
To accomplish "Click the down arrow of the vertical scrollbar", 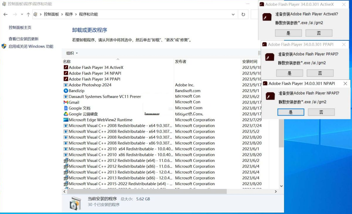I will 281,186.
